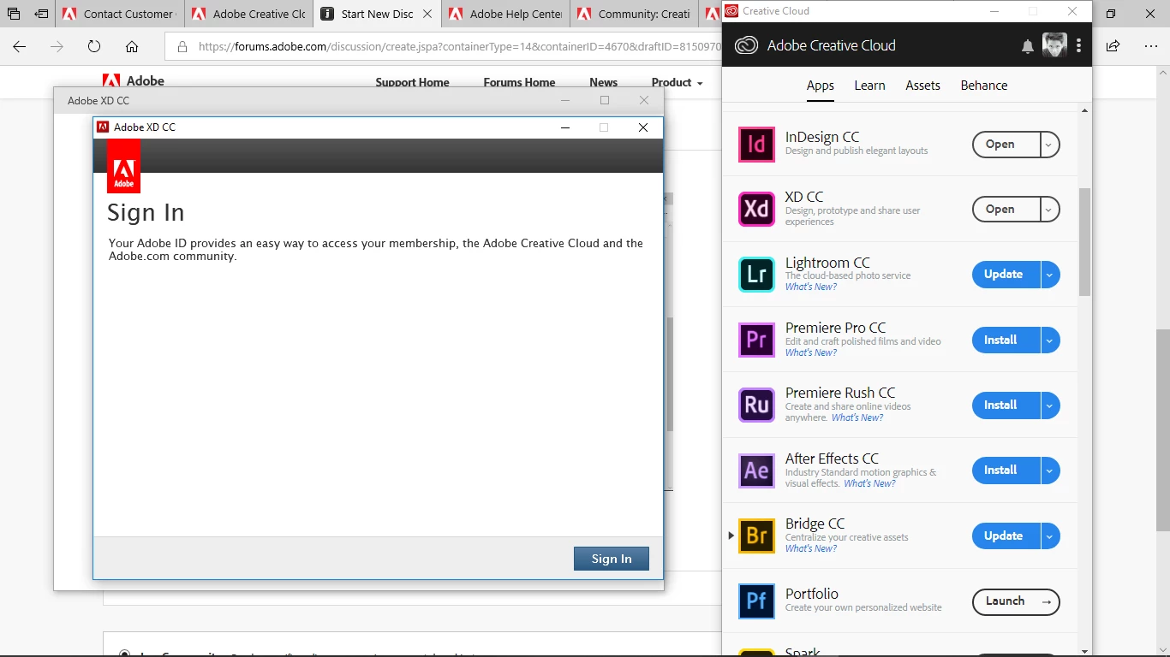This screenshot has height=657, width=1170.
Task: Click the profile avatar in Creative Cloud
Action: click(1054, 45)
